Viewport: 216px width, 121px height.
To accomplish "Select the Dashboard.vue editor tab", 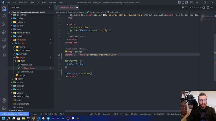I will [x=67, y=8].
